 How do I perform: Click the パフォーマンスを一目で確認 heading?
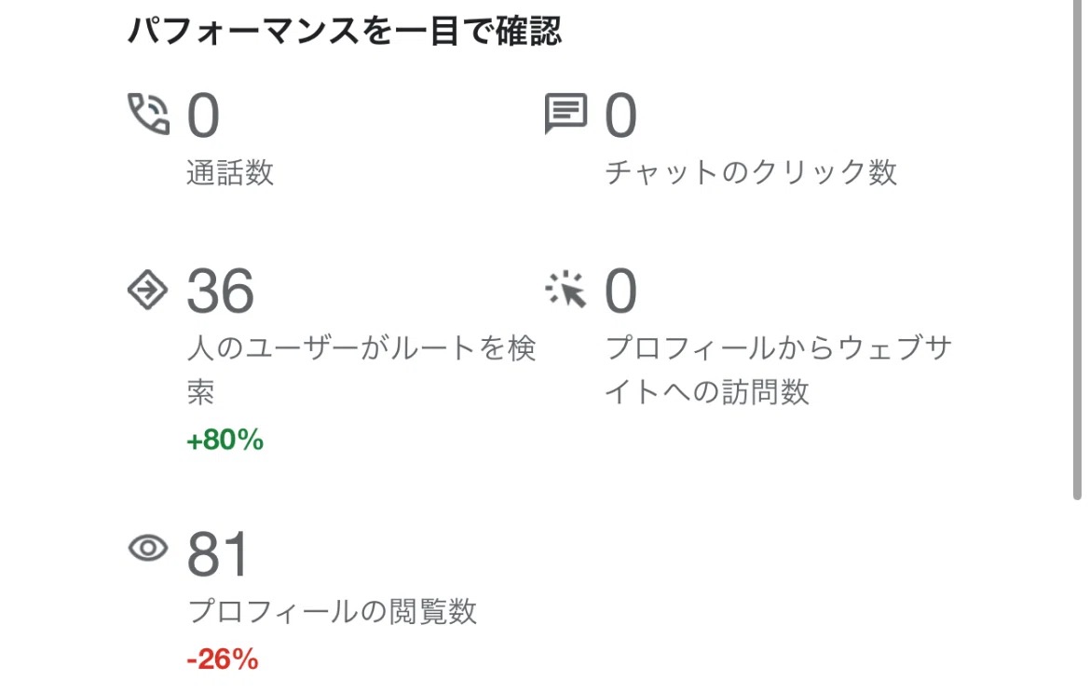(x=344, y=33)
